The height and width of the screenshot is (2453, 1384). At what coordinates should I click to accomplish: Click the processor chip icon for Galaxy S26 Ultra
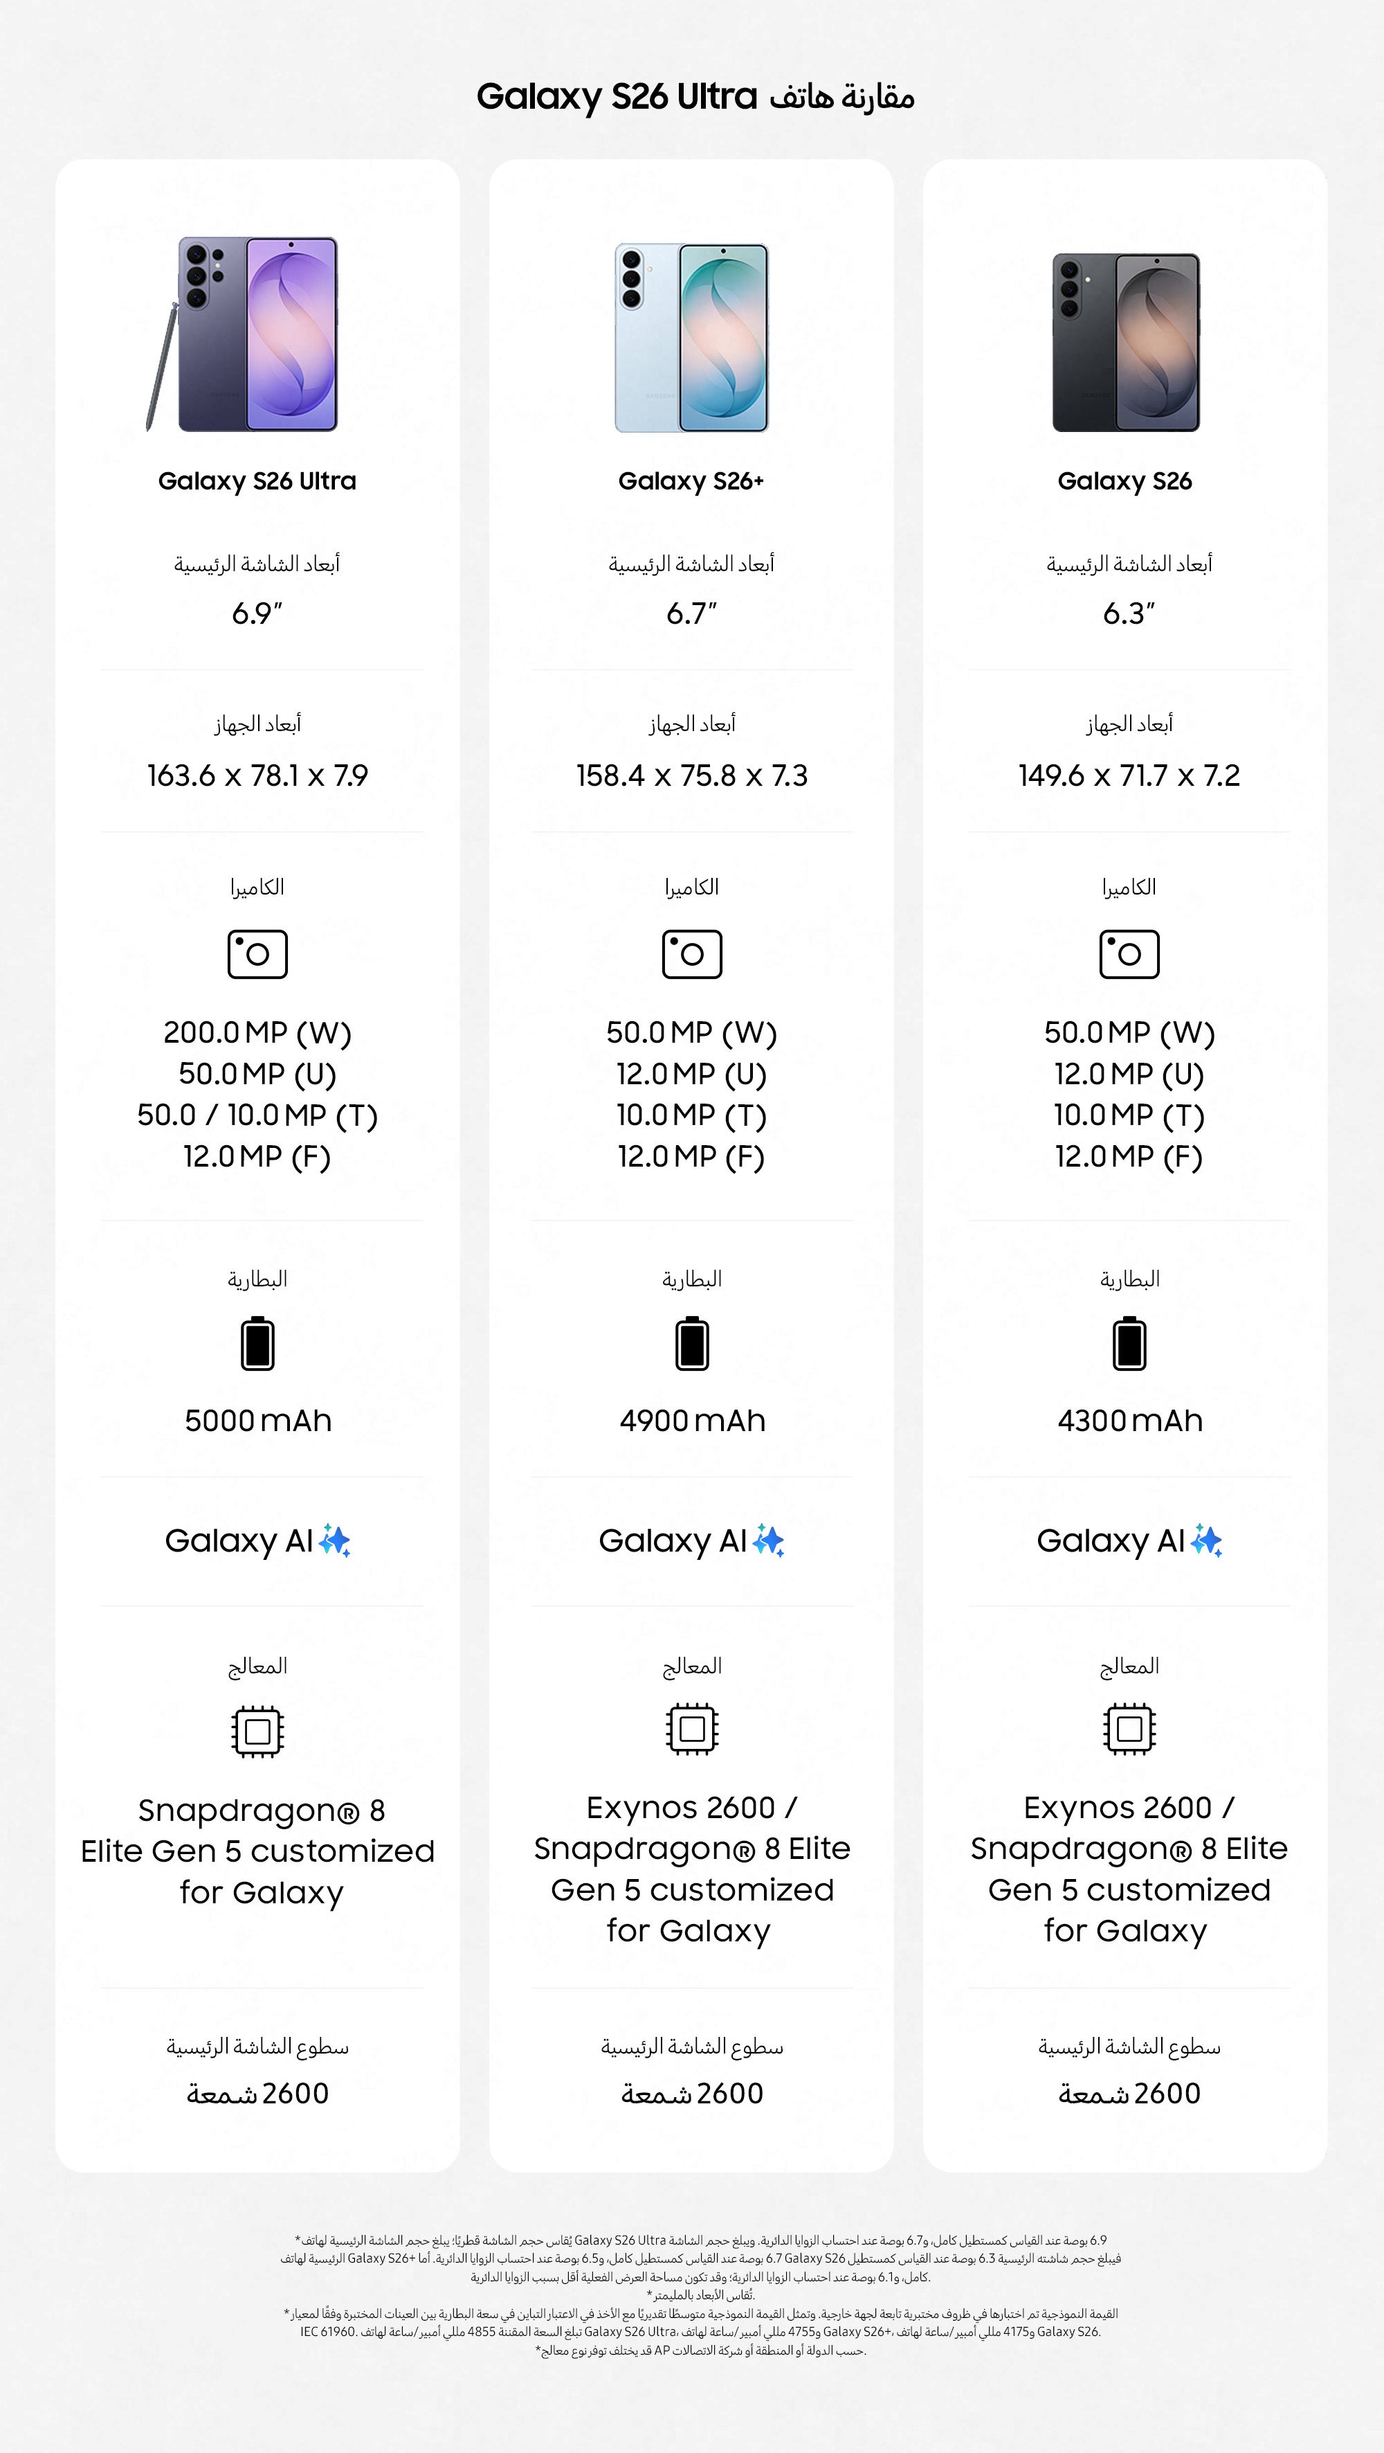pyautogui.click(x=257, y=1731)
